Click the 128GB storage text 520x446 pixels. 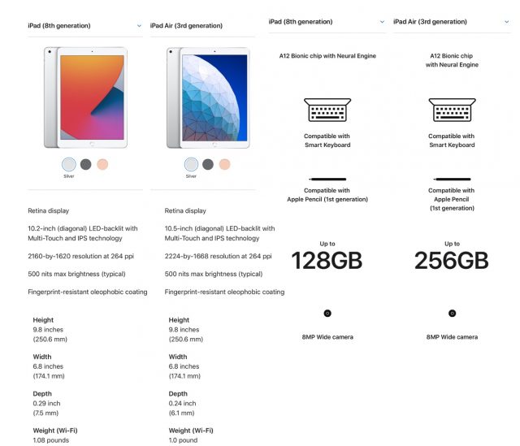point(327,261)
